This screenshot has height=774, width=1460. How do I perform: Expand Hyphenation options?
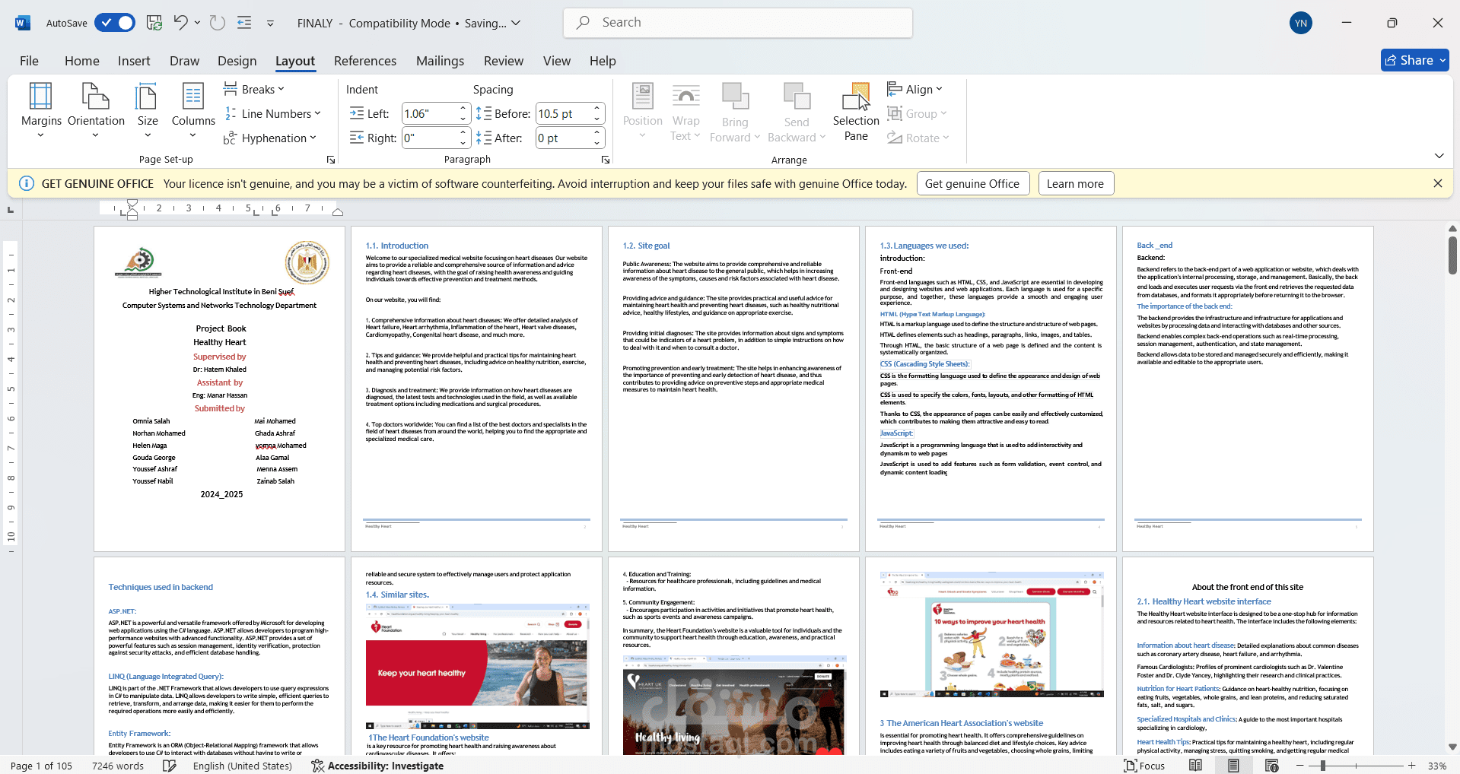(269, 138)
